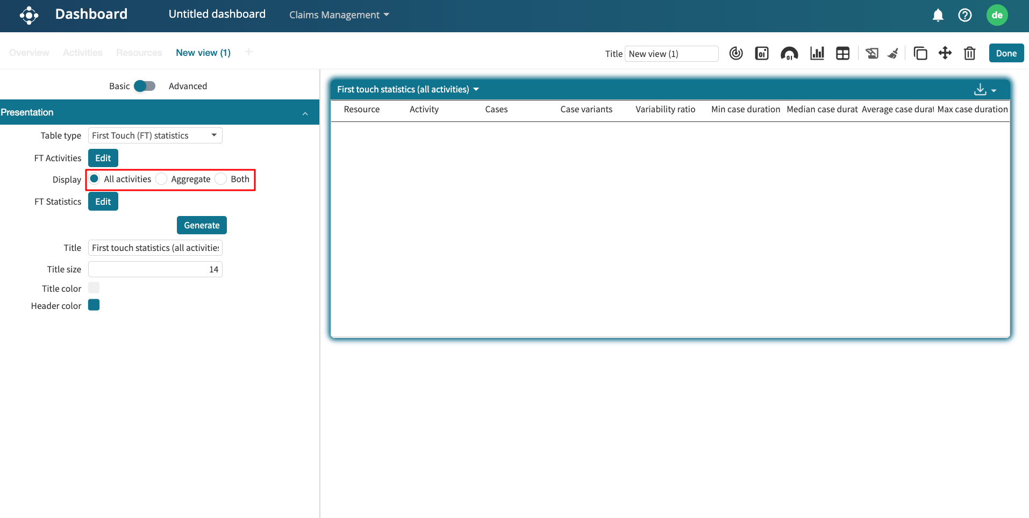Click the duplicate copy icon
Viewport: 1029px width, 518px height.
click(920, 53)
